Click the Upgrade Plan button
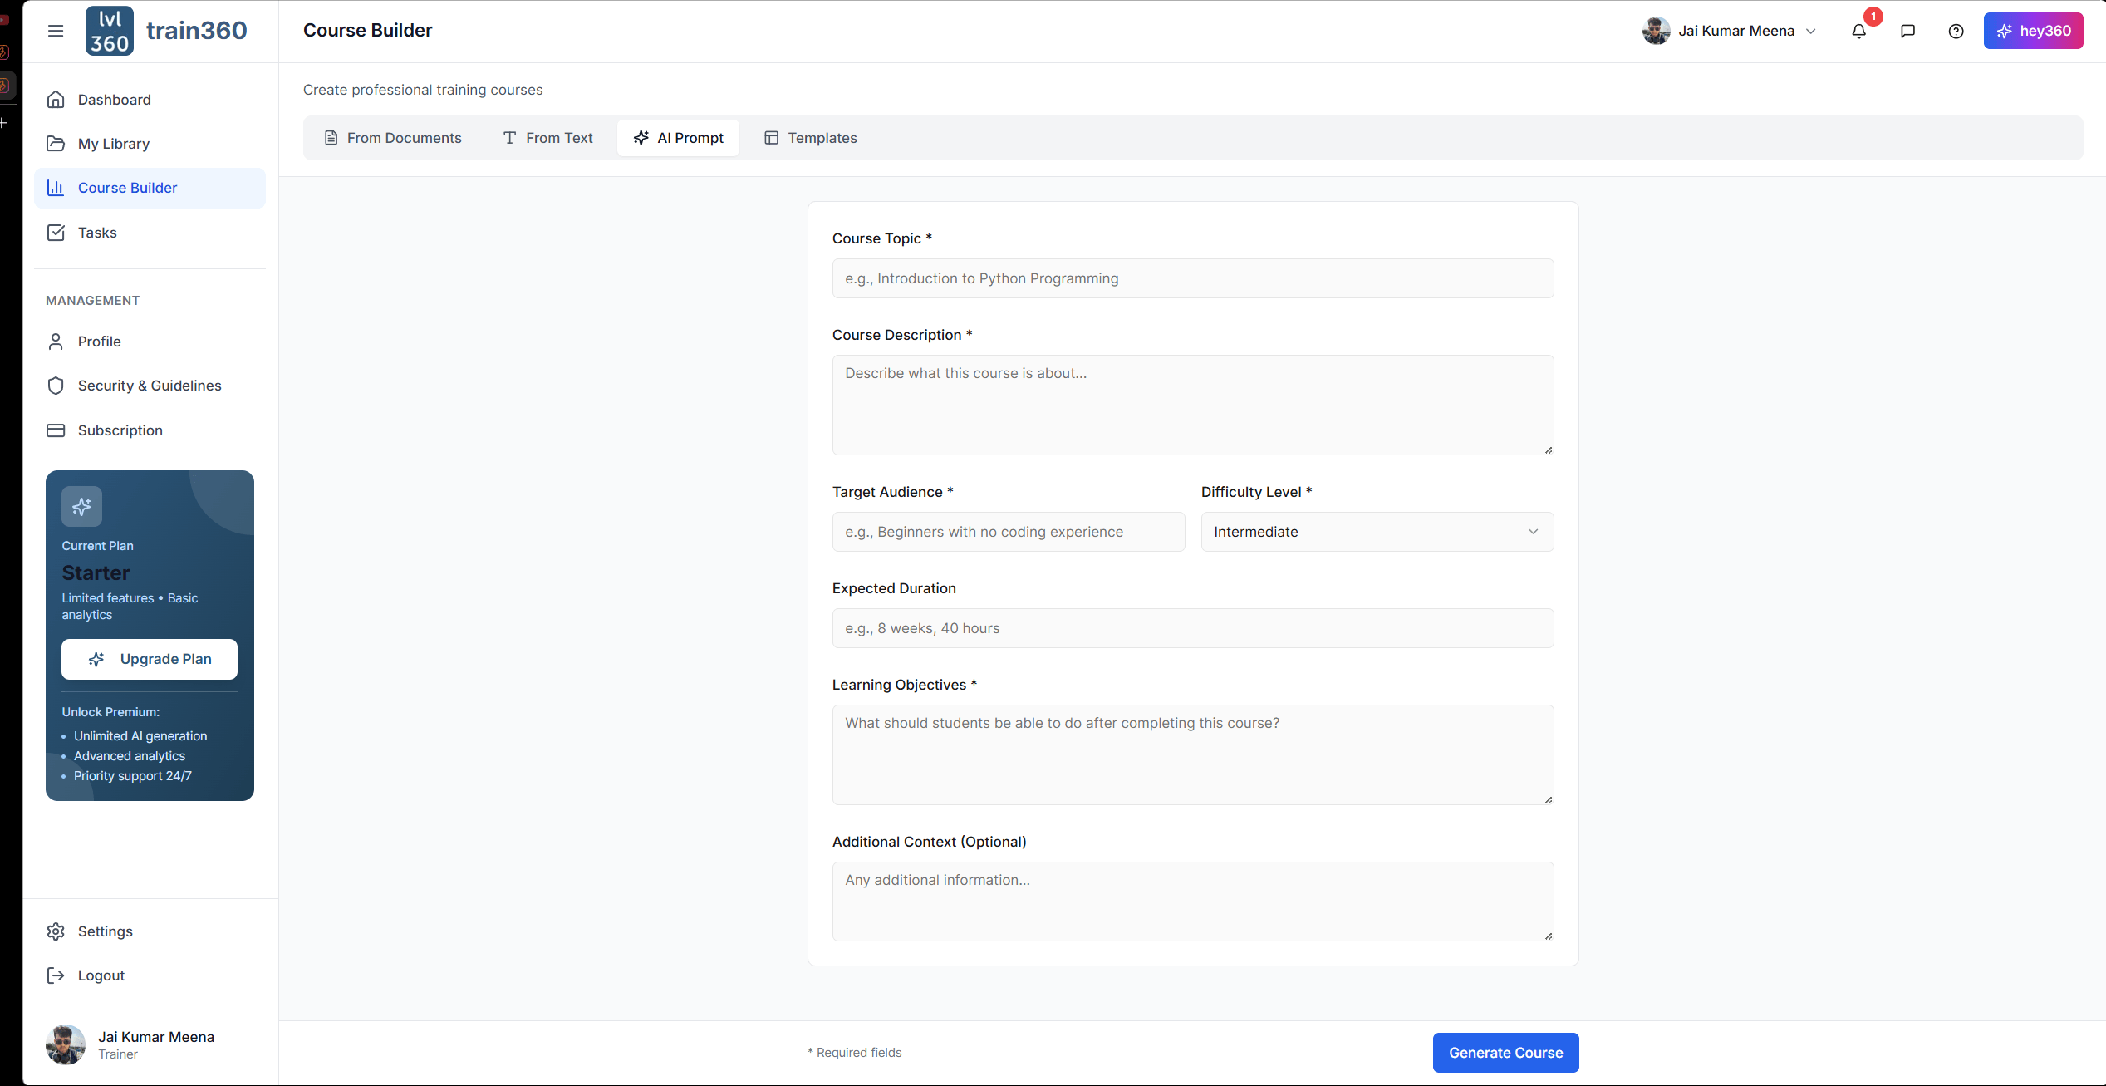This screenshot has width=2106, height=1086. point(150,659)
